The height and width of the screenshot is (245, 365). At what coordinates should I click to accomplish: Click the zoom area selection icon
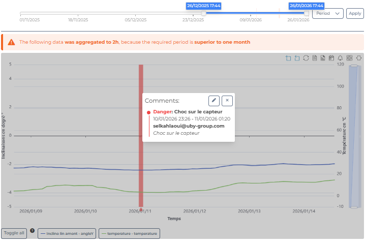click(289, 58)
